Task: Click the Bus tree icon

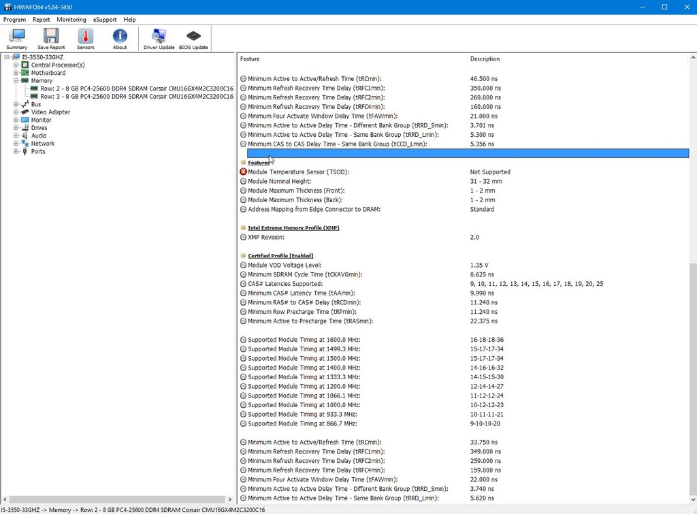Action: click(x=25, y=104)
